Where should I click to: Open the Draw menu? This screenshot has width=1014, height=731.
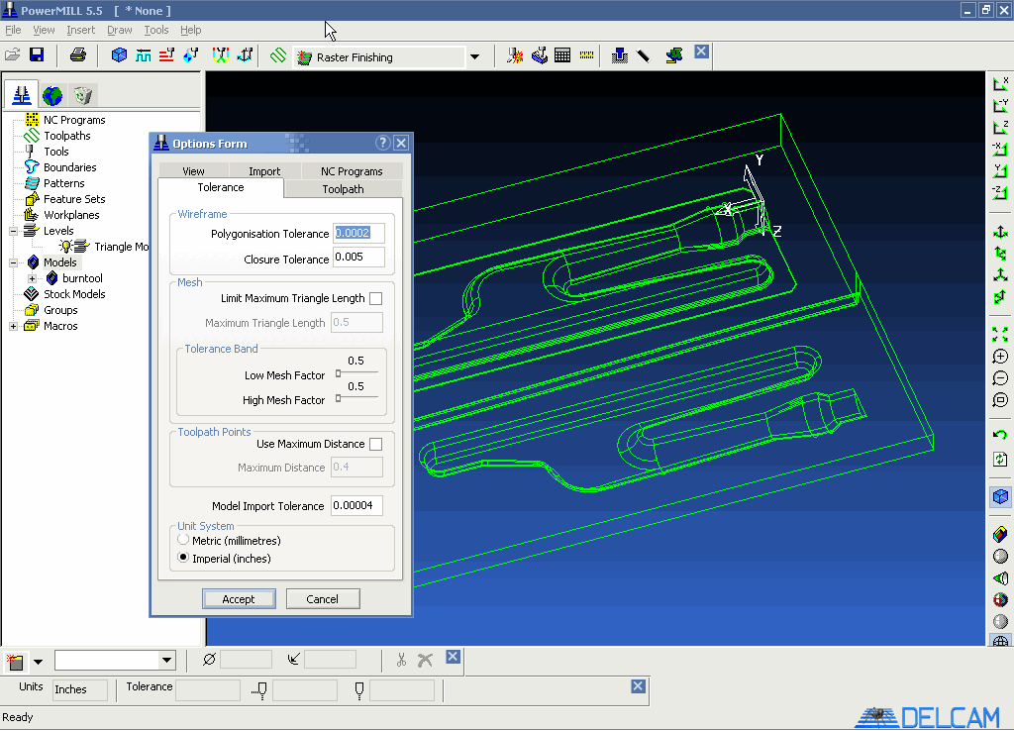click(120, 30)
